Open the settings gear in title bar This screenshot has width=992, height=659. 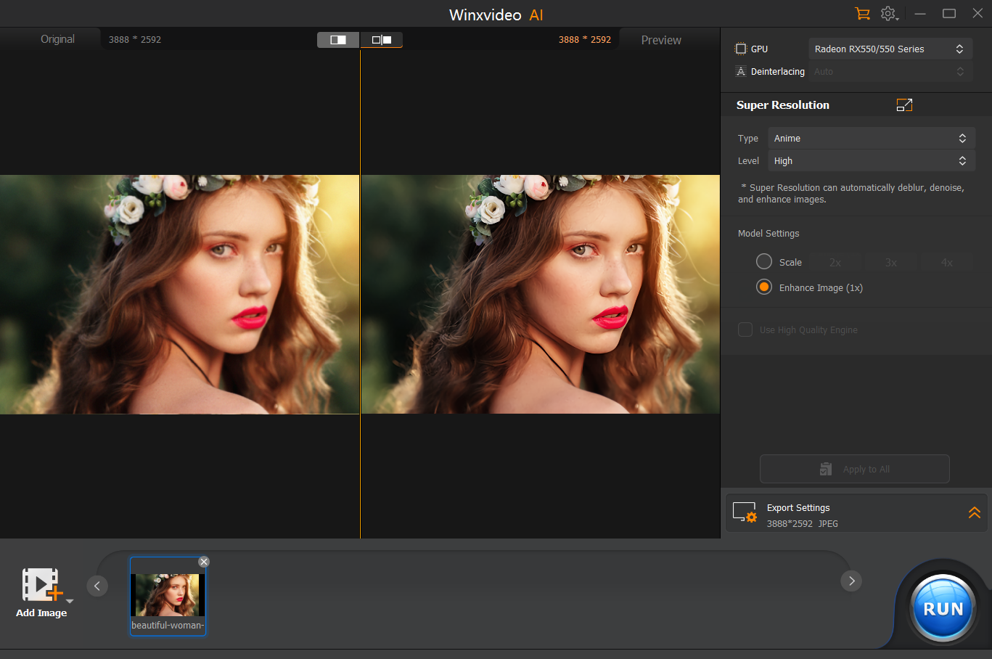[888, 14]
